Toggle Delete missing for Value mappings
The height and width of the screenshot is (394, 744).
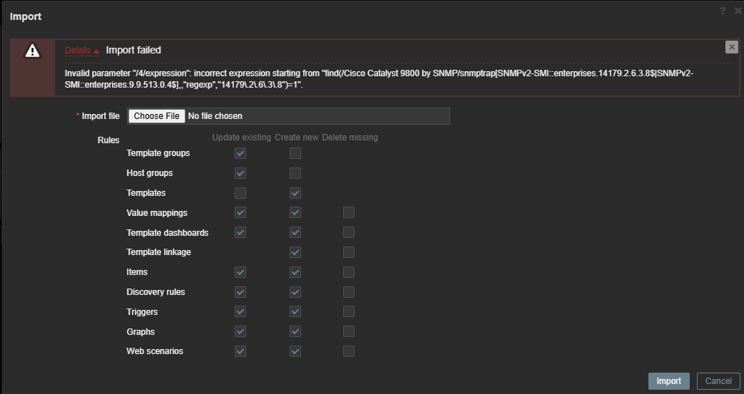coord(349,212)
